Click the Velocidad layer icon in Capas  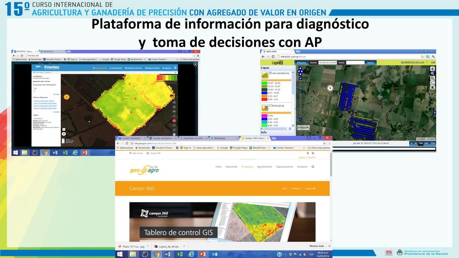pos(264,75)
